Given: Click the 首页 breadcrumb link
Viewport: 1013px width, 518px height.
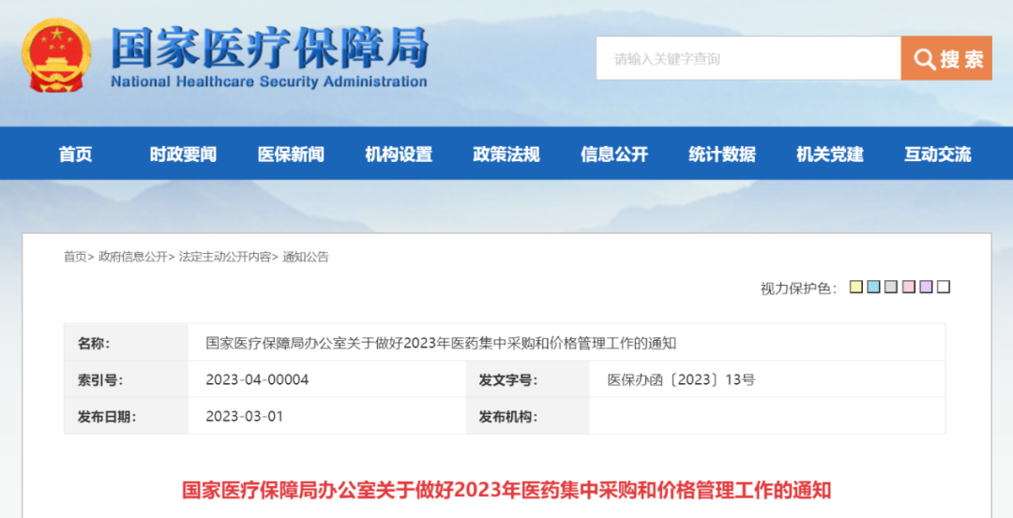Looking at the screenshot, I should point(75,257).
